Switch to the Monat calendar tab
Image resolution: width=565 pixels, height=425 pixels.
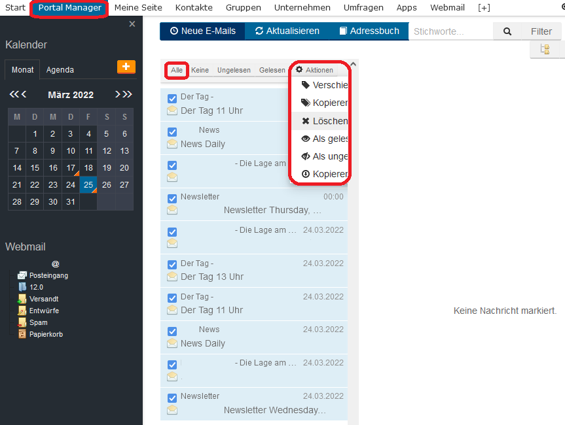22,70
